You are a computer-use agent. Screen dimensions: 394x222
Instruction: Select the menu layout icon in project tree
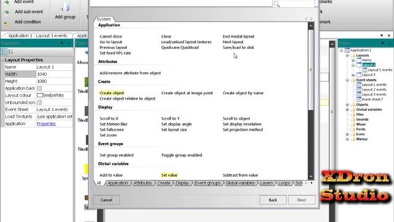click(x=358, y=60)
